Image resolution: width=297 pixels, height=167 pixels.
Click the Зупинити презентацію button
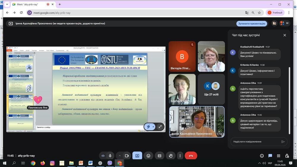coord(252,23)
